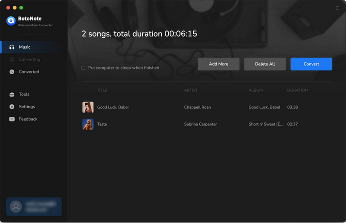The image size is (346, 223).
Task: Click the Add More button
Action: click(218, 64)
